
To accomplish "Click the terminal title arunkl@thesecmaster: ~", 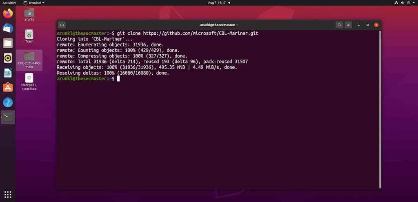I will coord(219,25).
